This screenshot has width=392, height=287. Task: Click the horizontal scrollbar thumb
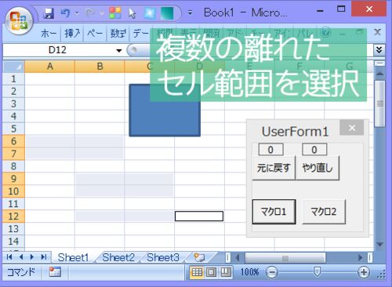click(285, 258)
